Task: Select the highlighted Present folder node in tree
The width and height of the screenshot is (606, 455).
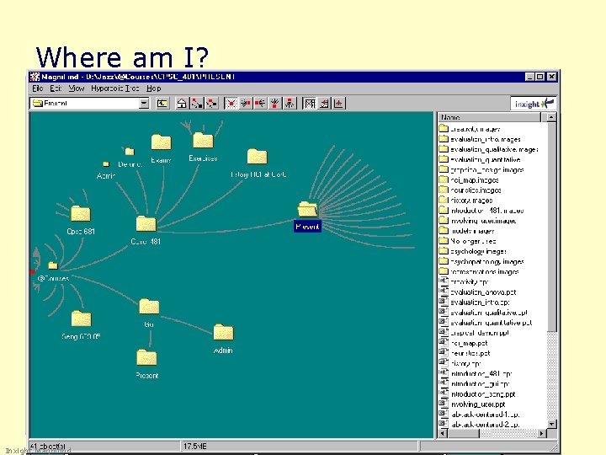Action: pos(308,217)
